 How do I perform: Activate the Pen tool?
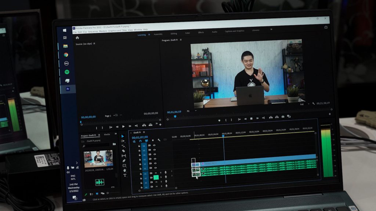(x=124, y=161)
